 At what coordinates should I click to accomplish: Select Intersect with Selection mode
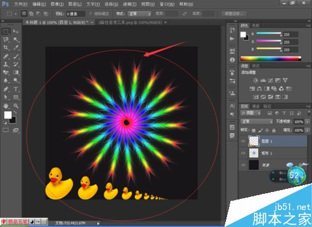coord(46,14)
